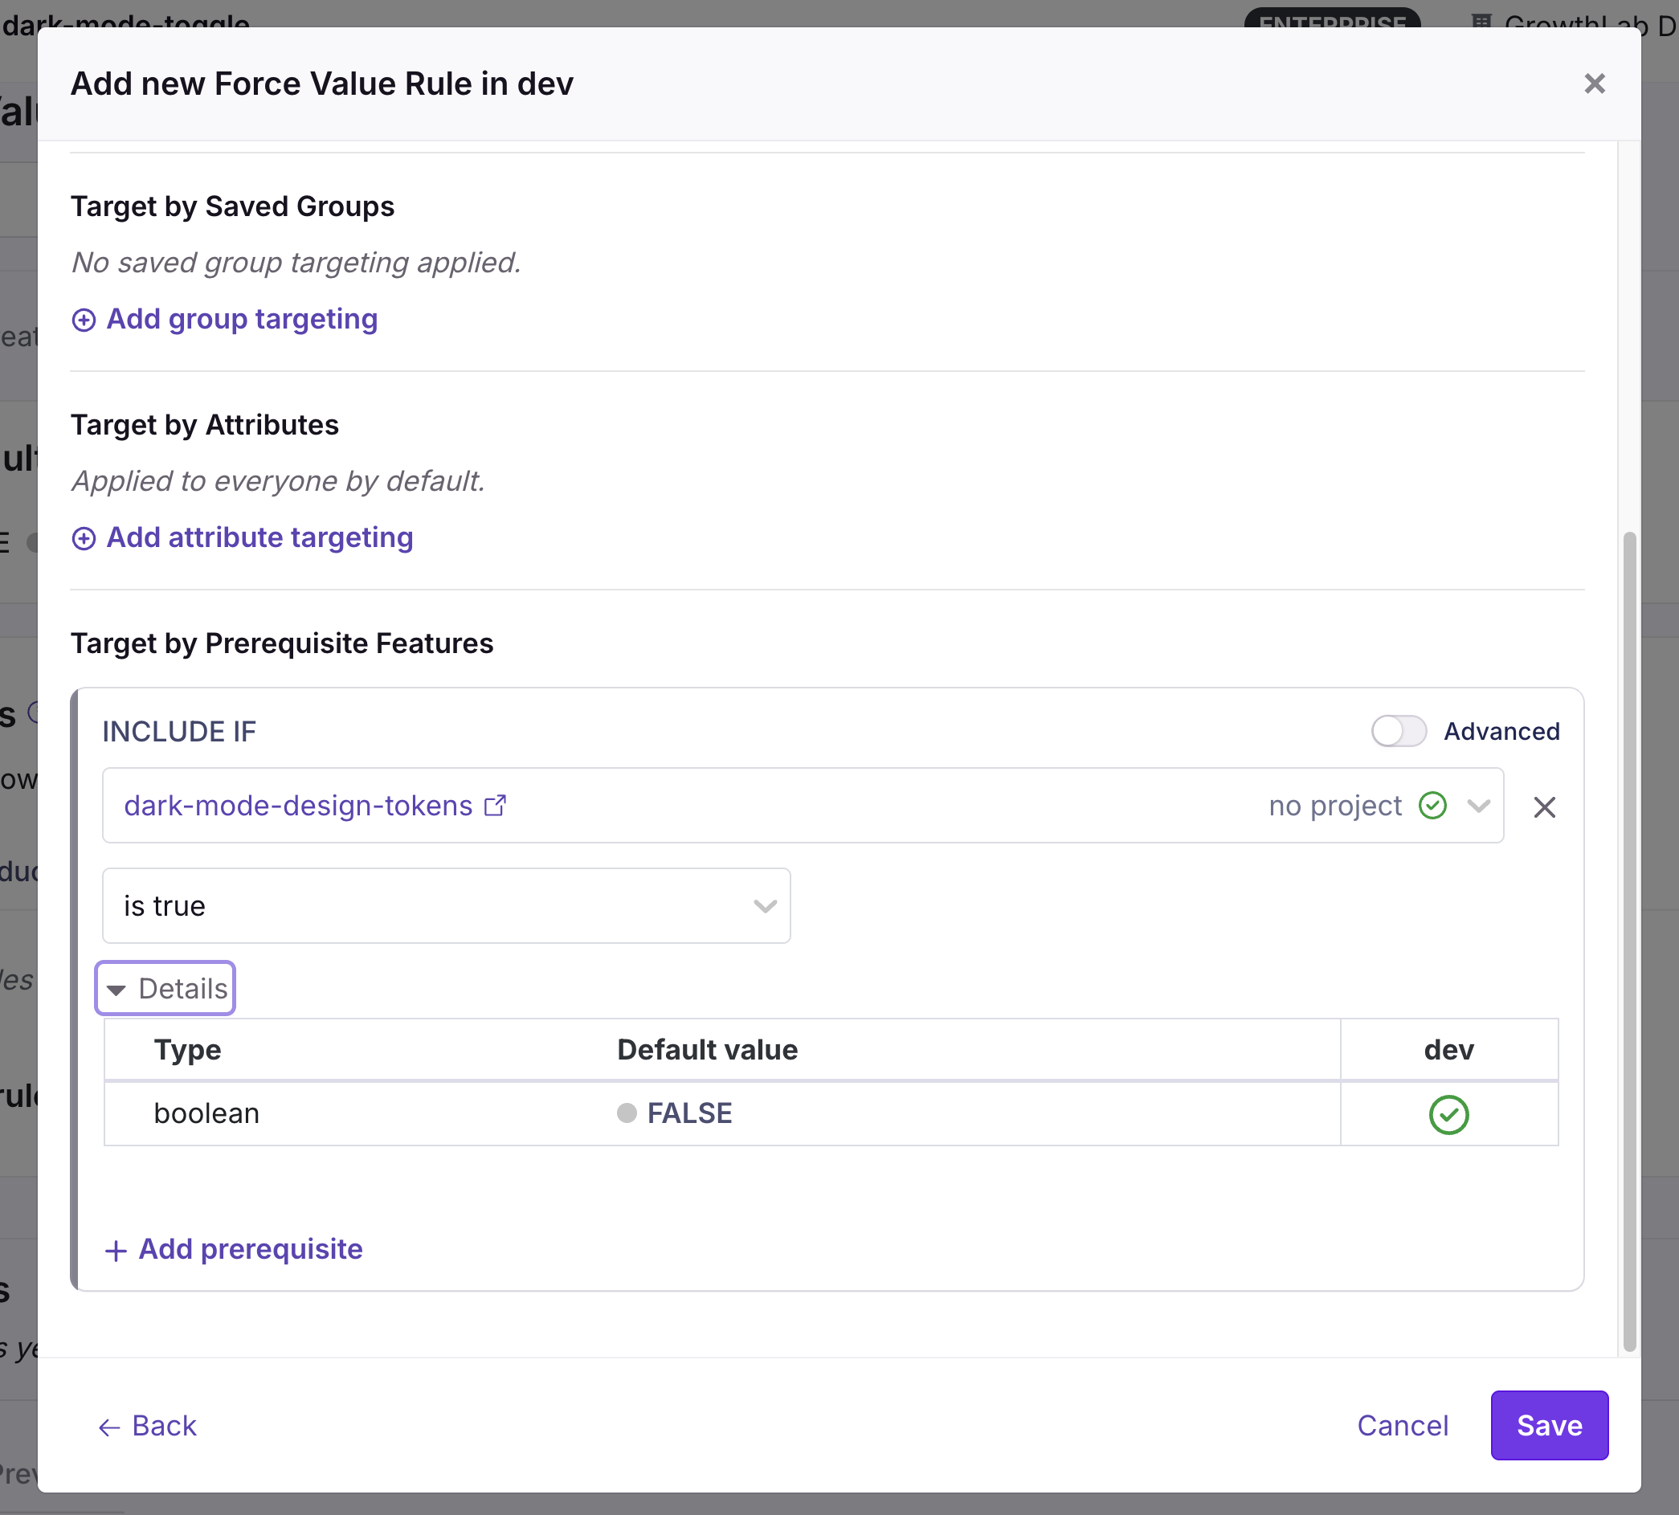This screenshot has width=1679, height=1515.
Task: Click the plus-circle icon beside Add attribute targeting
Action: pos(84,538)
